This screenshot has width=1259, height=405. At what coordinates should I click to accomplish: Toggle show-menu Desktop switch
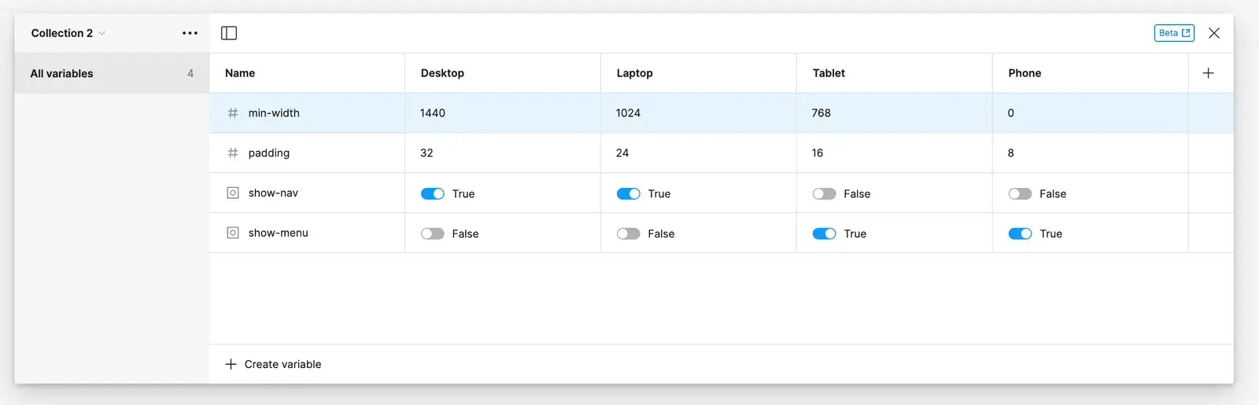pyautogui.click(x=433, y=234)
